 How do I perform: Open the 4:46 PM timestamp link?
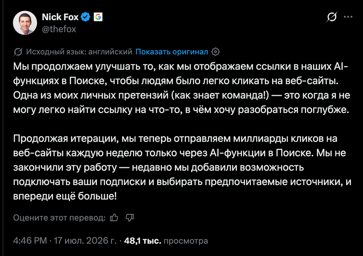[x=30, y=241]
